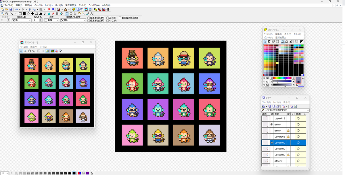Pick the arrow tool in Position window

(21, 51)
